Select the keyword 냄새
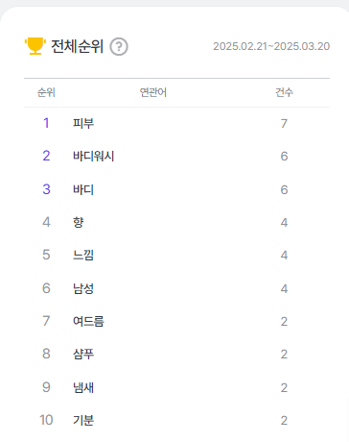The image size is (349, 442). tap(83, 387)
